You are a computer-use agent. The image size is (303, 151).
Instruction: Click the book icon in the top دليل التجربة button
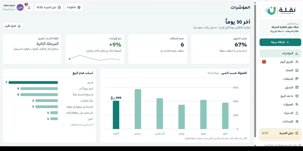click(59, 8)
